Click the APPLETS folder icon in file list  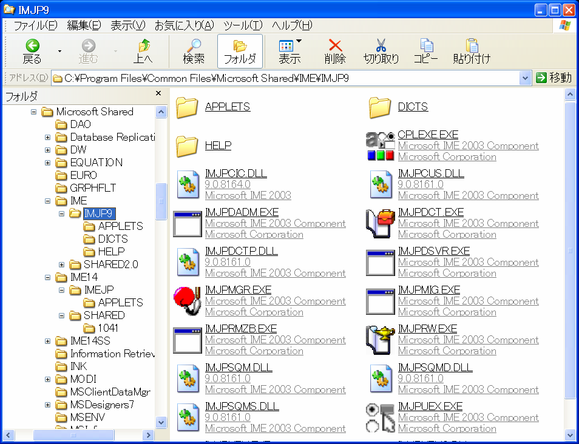187,107
